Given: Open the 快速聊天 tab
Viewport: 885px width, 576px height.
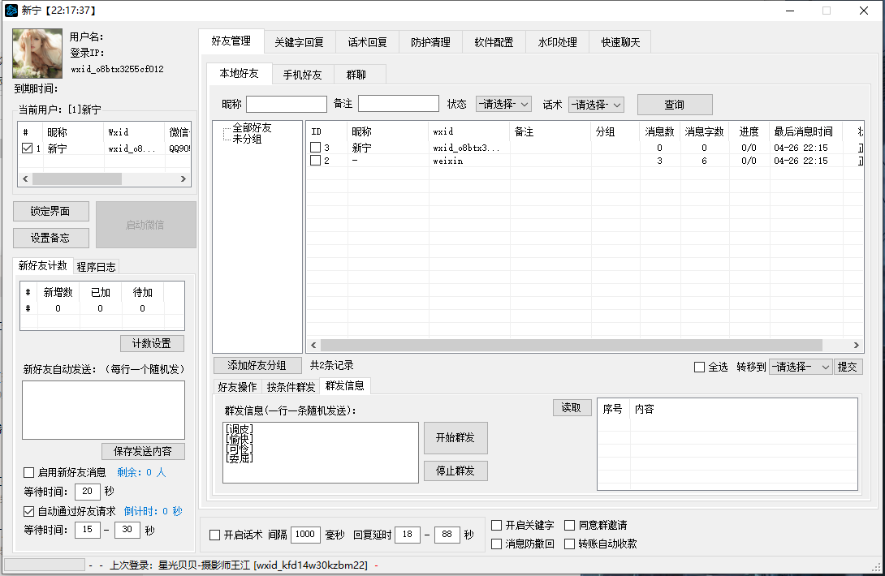Looking at the screenshot, I should pyautogui.click(x=620, y=42).
